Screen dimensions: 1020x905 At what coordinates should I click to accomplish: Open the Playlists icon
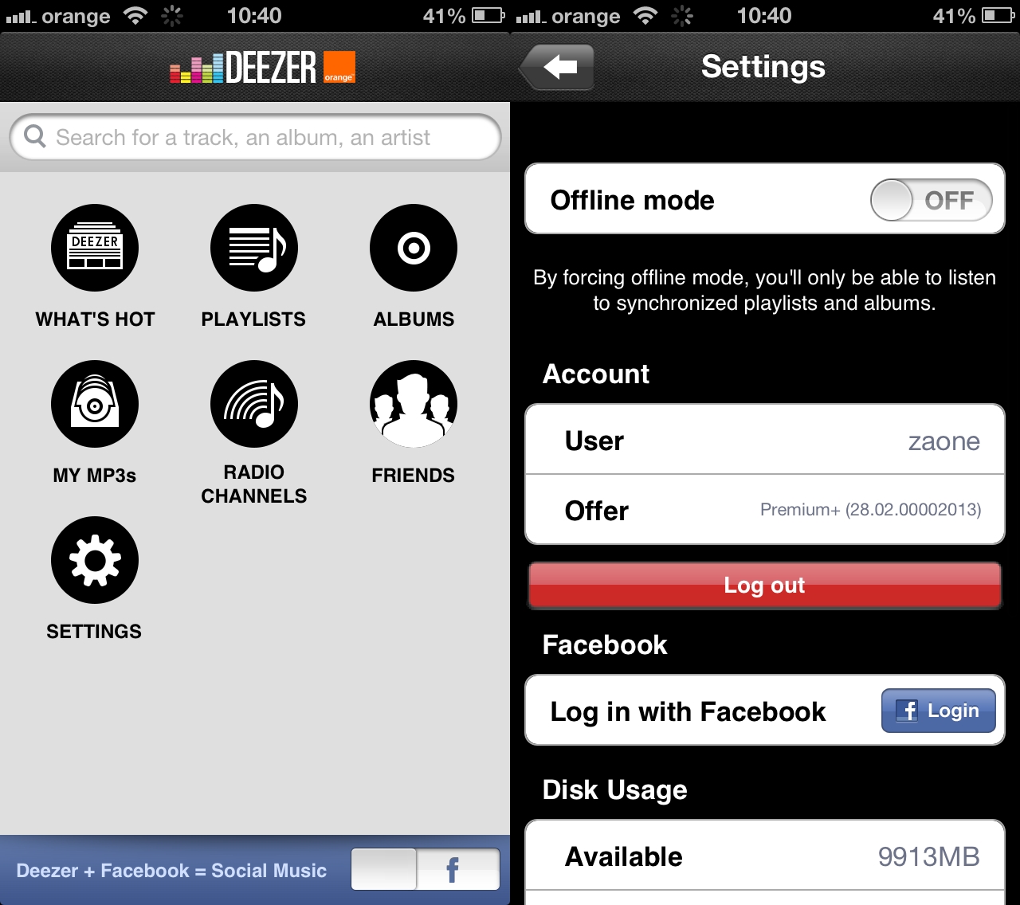click(254, 248)
